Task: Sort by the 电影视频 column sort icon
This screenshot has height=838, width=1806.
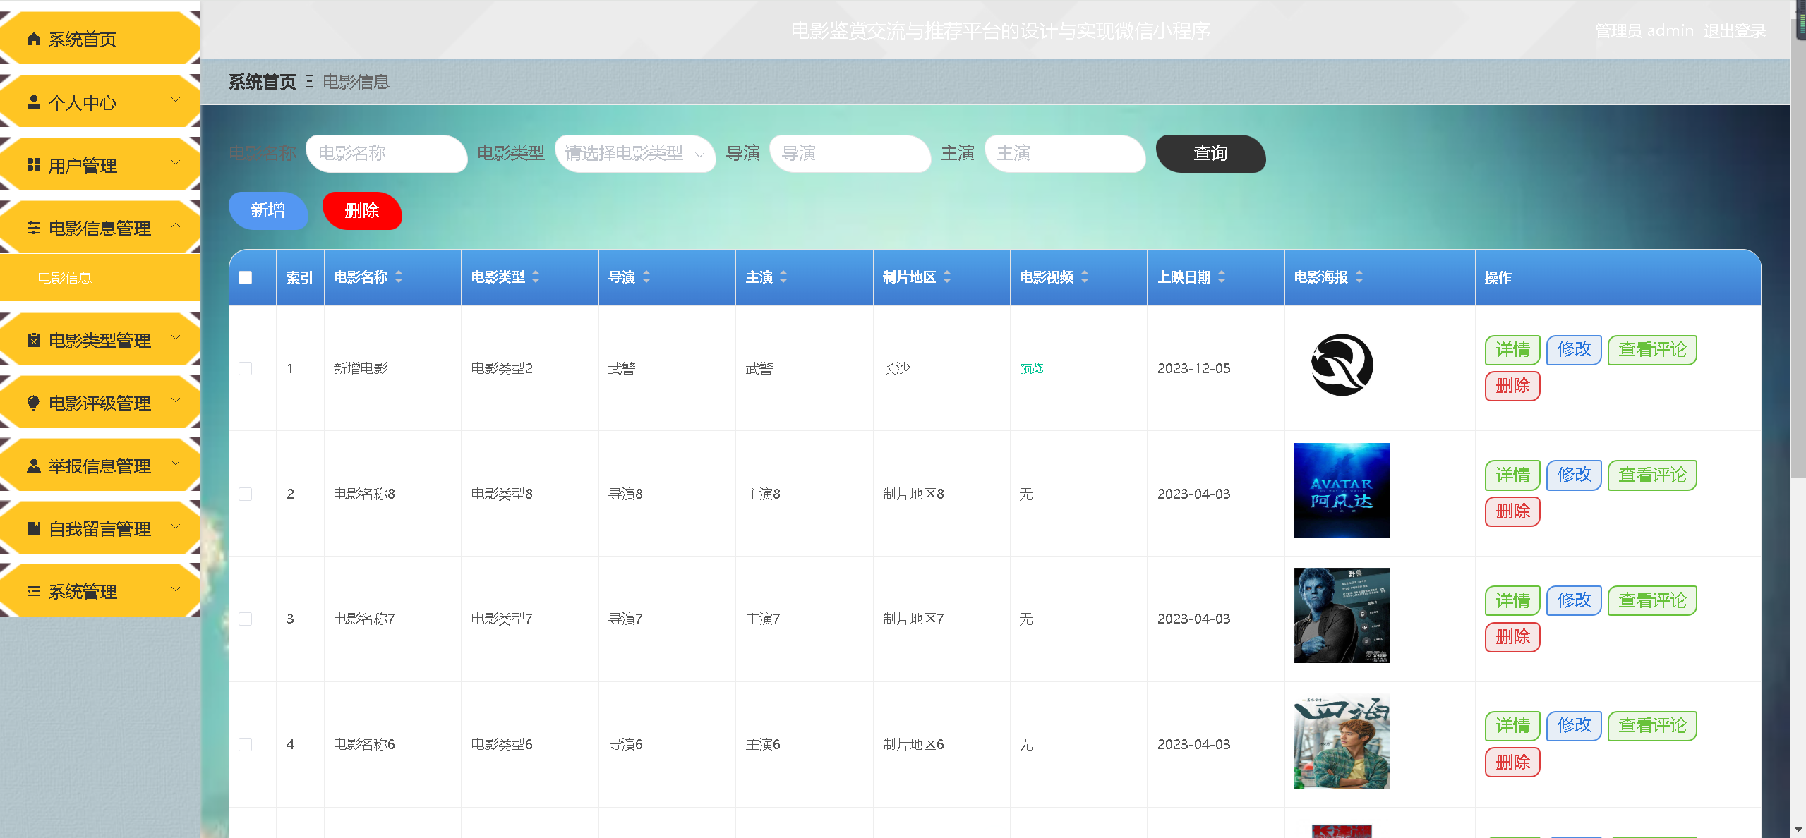Action: point(1085,277)
